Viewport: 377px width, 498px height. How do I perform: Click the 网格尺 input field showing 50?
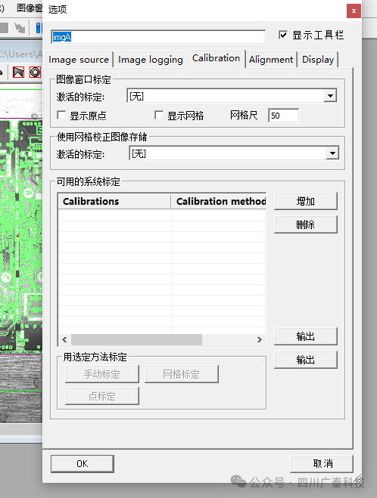pos(283,116)
